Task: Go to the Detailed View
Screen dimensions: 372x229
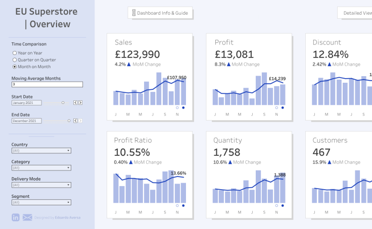Action: (x=355, y=13)
